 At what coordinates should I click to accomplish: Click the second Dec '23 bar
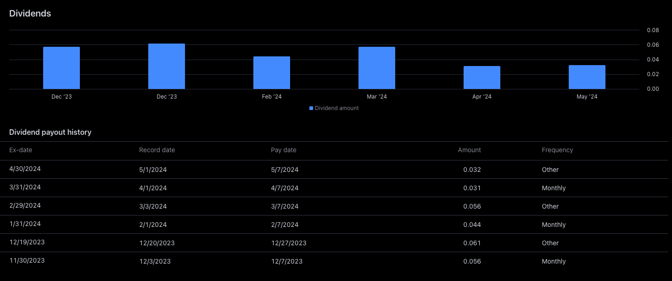pos(166,65)
